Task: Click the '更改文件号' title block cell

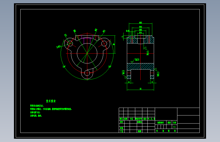Action: click(x=139, y=119)
